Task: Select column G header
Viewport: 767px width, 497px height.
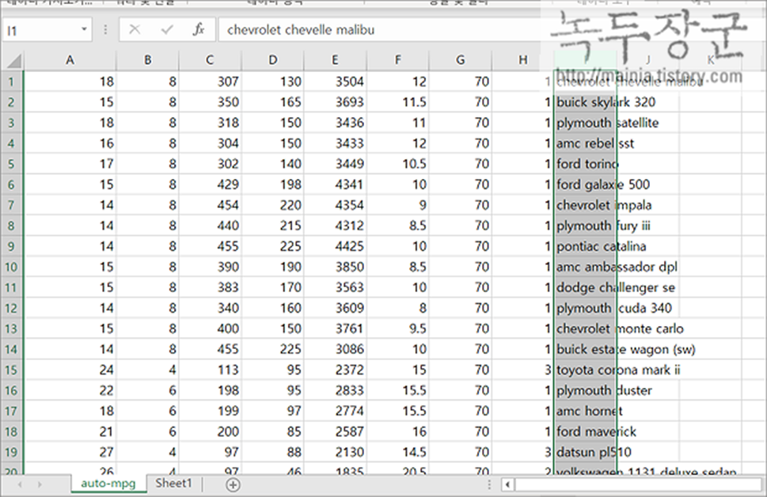Action: (x=461, y=60)
